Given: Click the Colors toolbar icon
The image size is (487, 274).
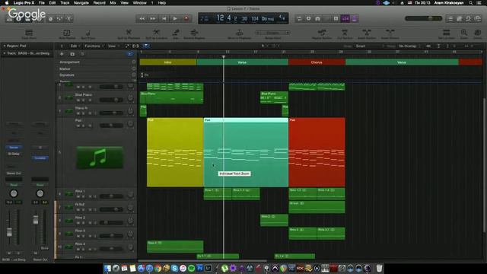Looking at the screenshot, I should point(478,33).
